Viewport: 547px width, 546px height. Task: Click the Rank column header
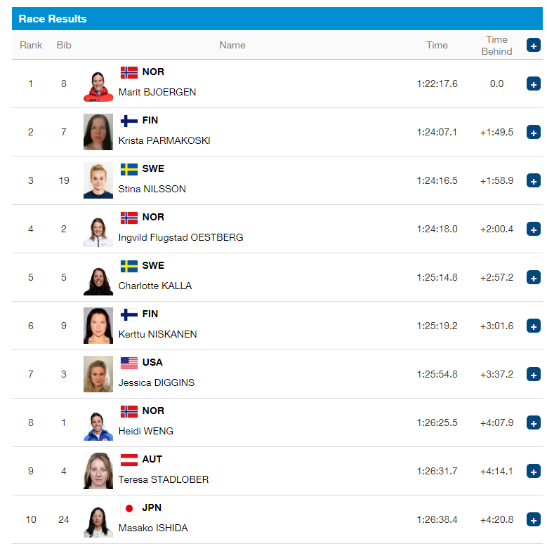click(31, 46)
